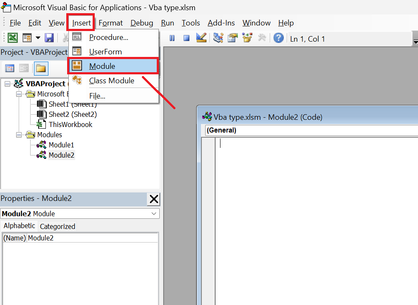Click the Module2 icon in project tree
418x305 pixels.
tap(41, 155)
